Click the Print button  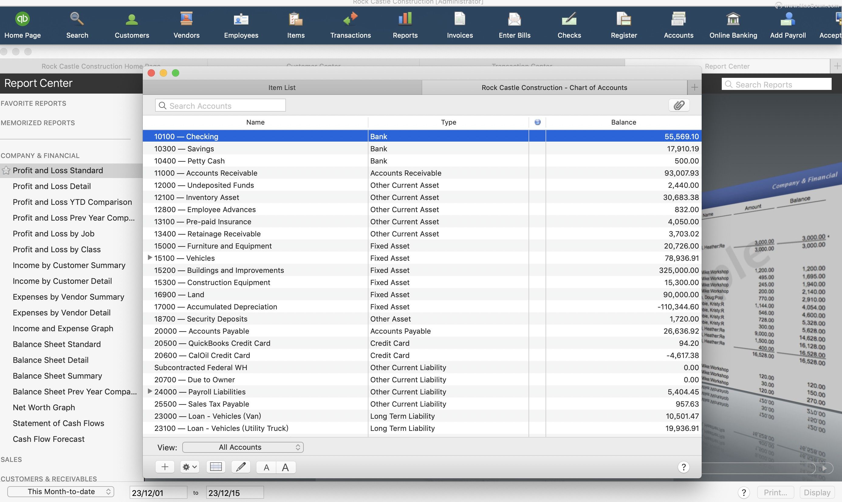[775, 492]
